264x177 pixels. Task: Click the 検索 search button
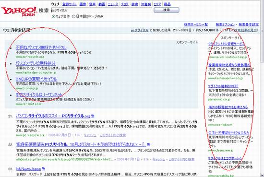(167, 10)
